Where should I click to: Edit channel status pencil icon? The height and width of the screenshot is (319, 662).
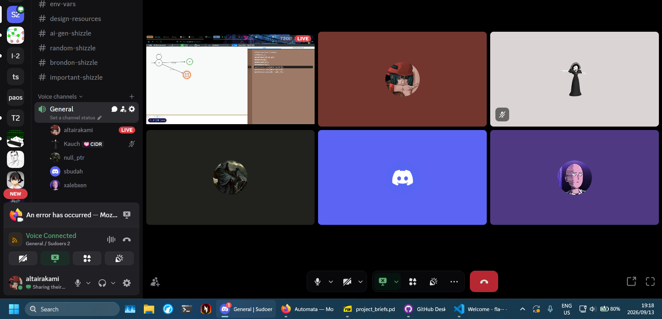(100, 118)
